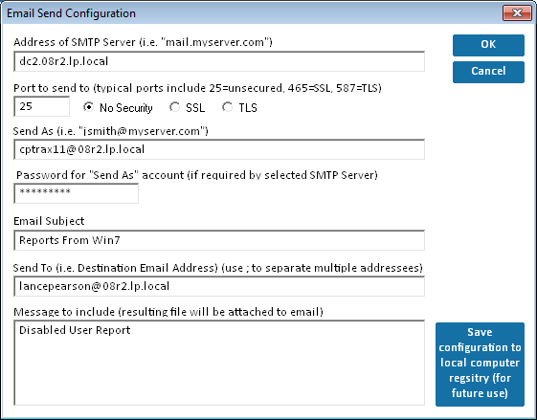
Task: Click inside the message body text area
Action: 219,363
